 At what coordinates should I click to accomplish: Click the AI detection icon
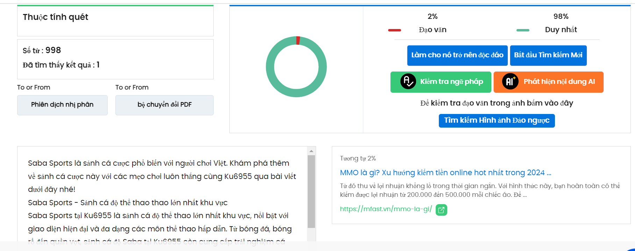tap(510, 82)
